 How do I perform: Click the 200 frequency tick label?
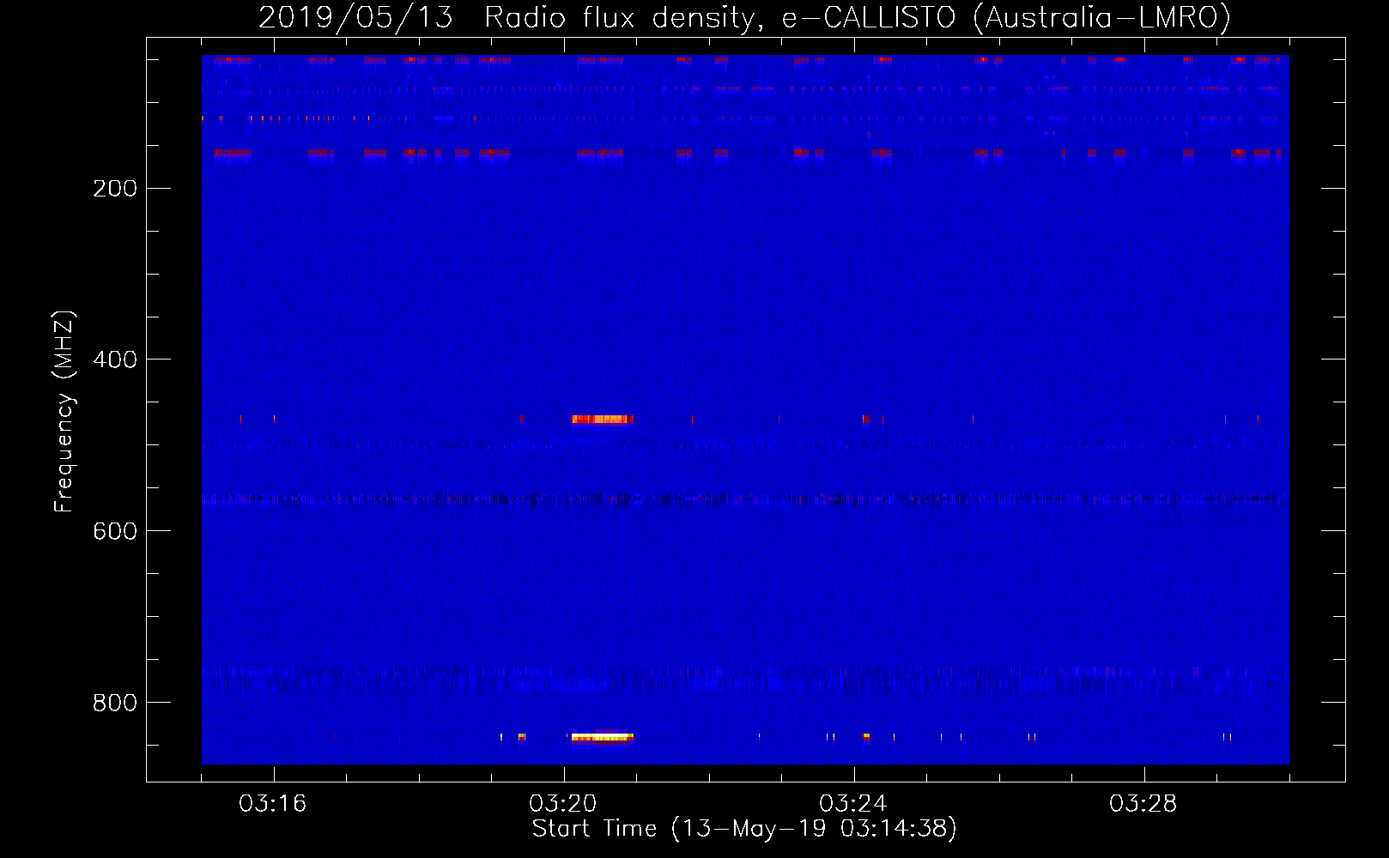(115, 189)
